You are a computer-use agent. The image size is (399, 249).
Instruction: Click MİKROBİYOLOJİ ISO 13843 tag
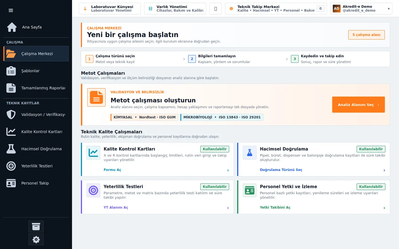coord(222,117)
